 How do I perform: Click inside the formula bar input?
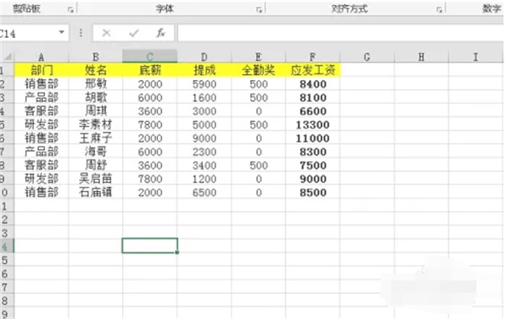pyautogui.click(x=341, y=33)
